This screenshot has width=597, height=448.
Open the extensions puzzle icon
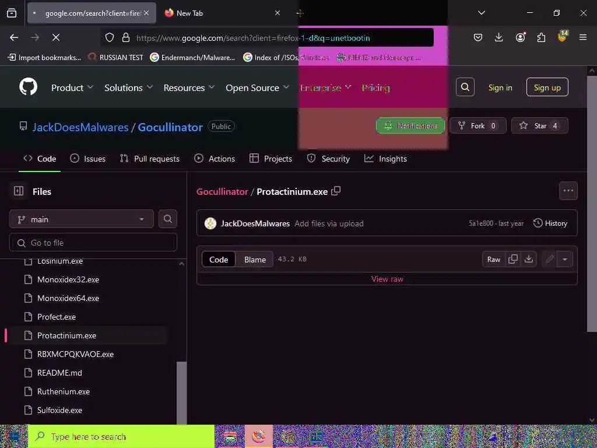point(541,37)
